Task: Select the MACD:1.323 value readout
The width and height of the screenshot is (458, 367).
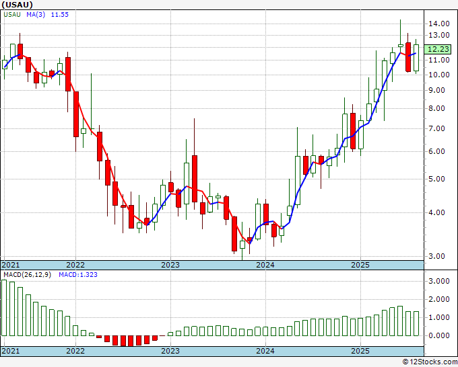Action: click(x=78, y=275)
